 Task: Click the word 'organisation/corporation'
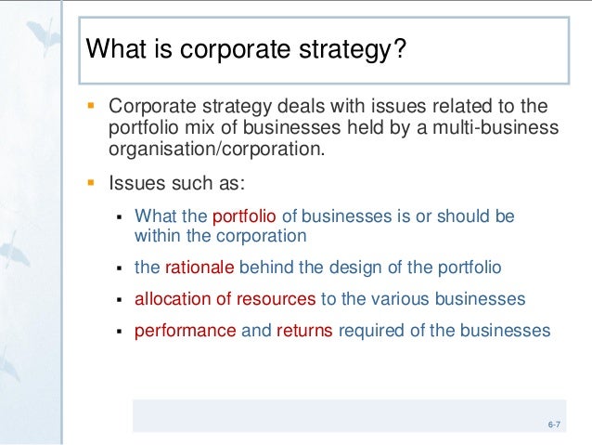tap(218, 148)
